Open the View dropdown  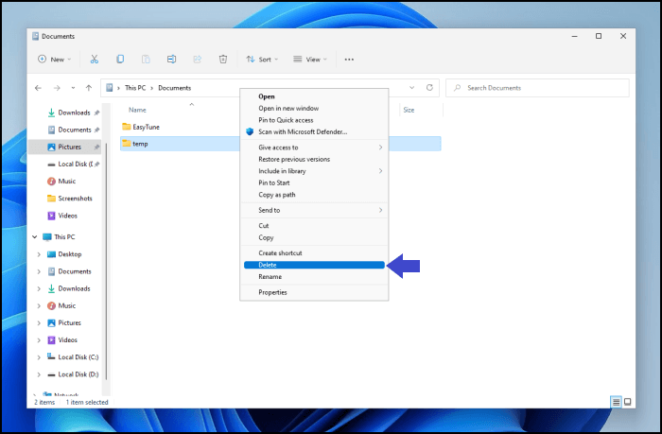point(309,59)
